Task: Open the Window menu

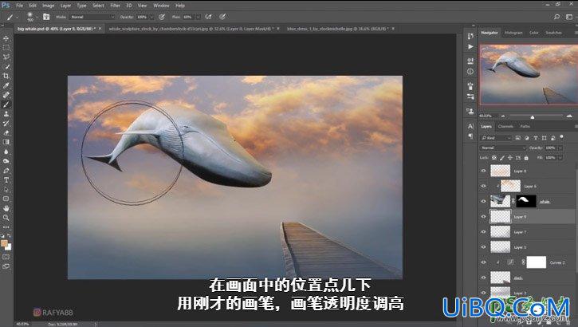Action: (x=161, y=6)
